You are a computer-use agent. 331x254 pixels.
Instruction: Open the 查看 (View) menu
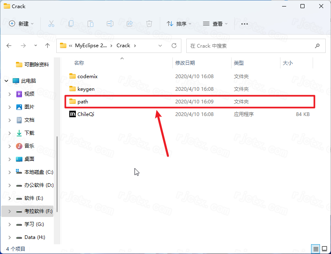click(215, 24)
